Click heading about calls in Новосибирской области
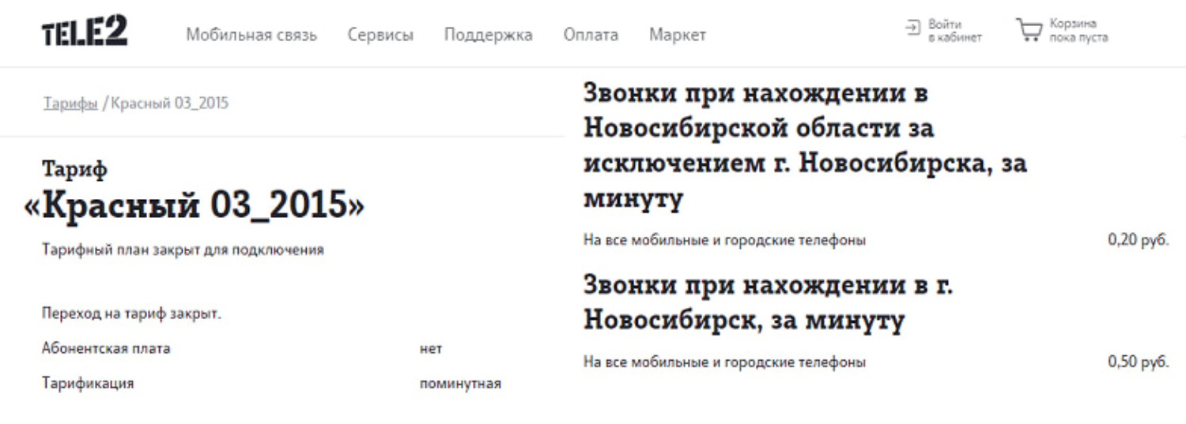1186x424 pixels. (805, 146)
